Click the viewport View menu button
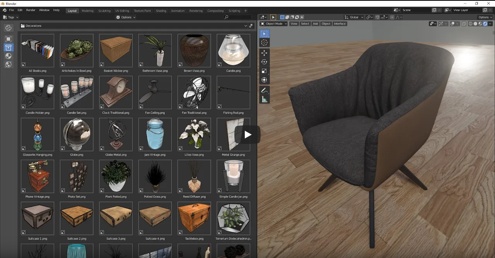Screen dimensions: 495x258 (294, 24)
